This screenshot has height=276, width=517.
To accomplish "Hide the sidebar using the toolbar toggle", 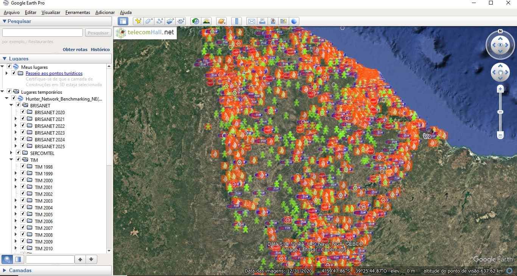I will point(123,21).
